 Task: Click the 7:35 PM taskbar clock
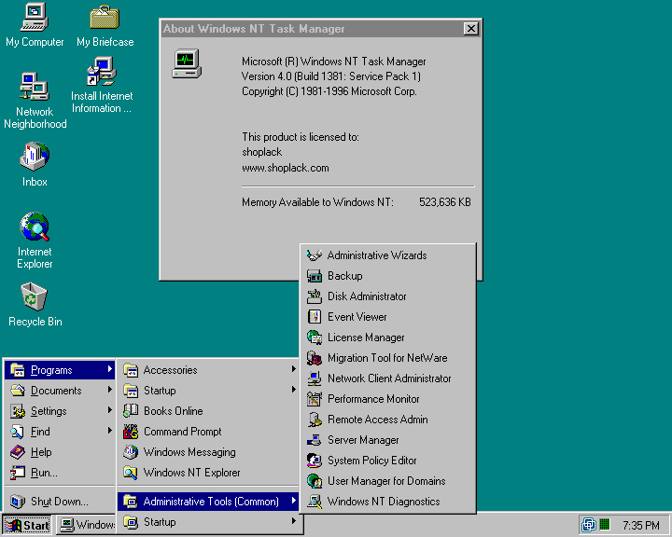[640, 525]
